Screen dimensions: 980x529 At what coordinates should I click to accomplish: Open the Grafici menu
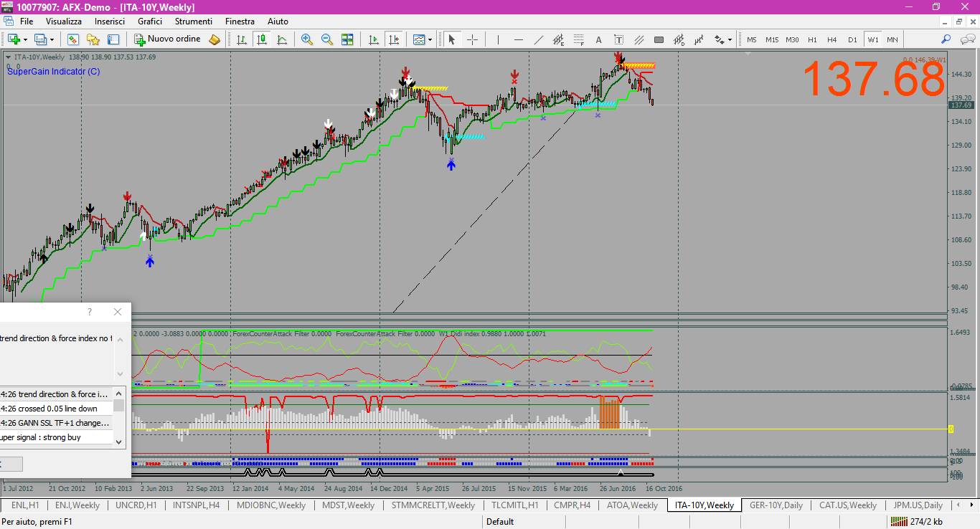[150, 22]
